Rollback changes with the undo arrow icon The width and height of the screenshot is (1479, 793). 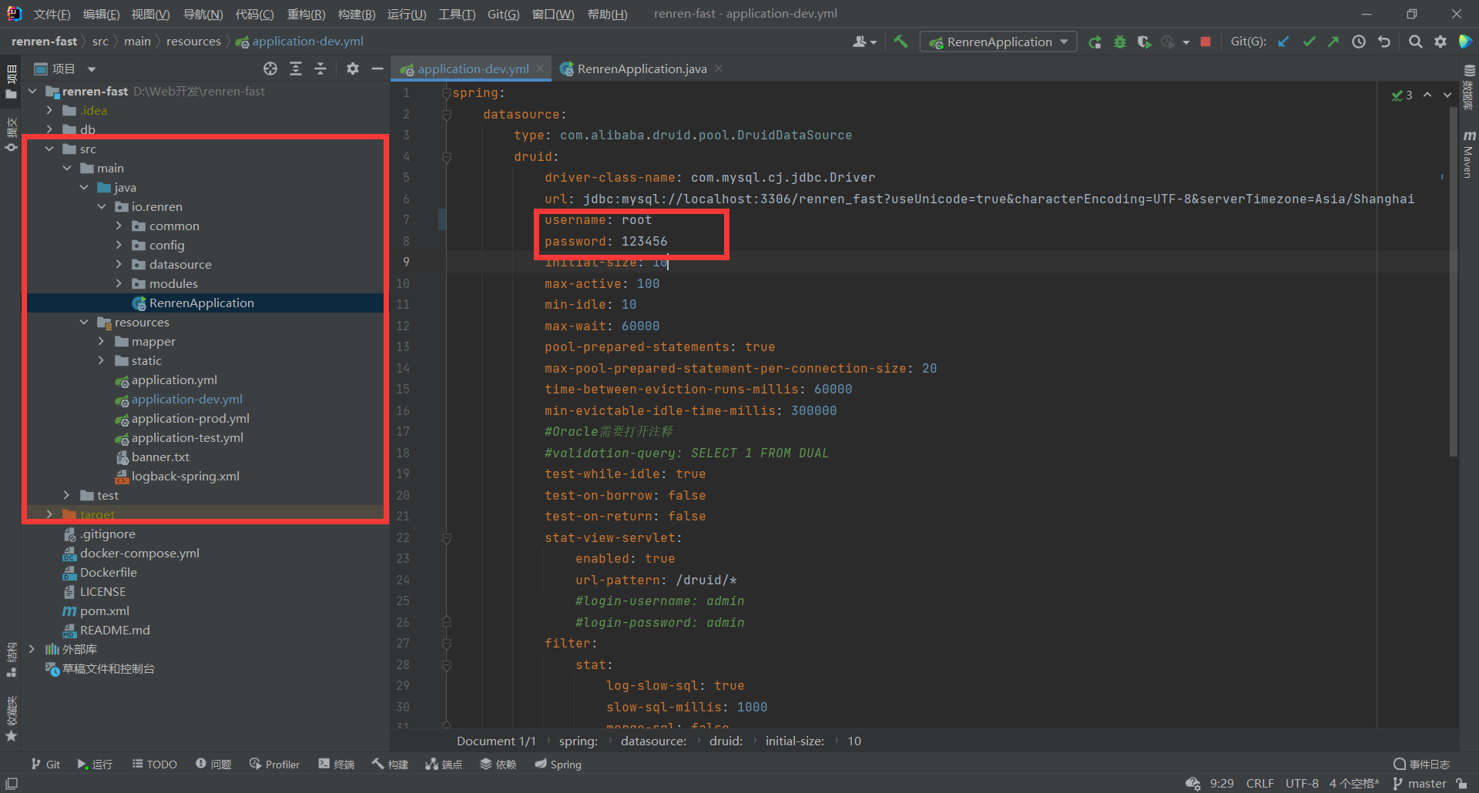click(1384, 42)
